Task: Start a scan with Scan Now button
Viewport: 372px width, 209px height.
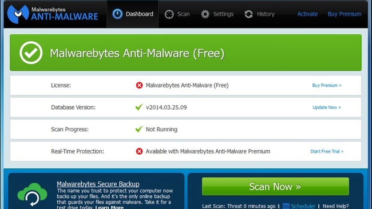Action: coord(275,187)
